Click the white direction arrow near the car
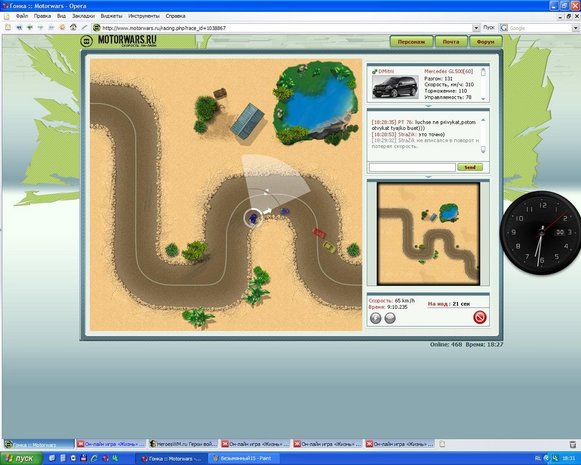This screenshot has height=465, width=581. pyautogui.click(x=267, y=211)
